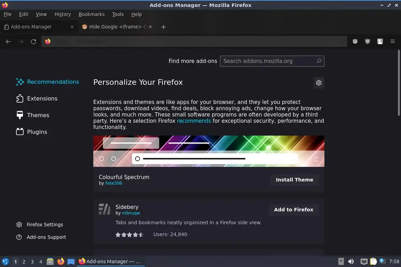Click the Colourful Spectrum theme name
Image resolution: width=401 pixels, height=267 pixels.
coord(124,177)
